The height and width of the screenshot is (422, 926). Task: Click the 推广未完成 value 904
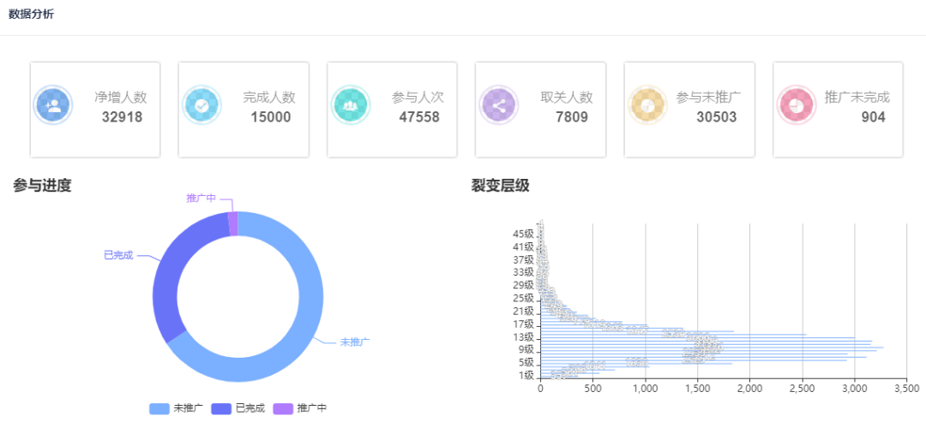coord(874,117)
